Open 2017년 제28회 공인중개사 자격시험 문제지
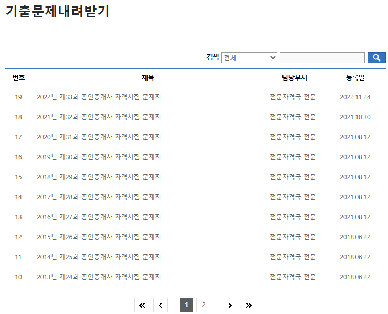 click(x=99, y=197)
